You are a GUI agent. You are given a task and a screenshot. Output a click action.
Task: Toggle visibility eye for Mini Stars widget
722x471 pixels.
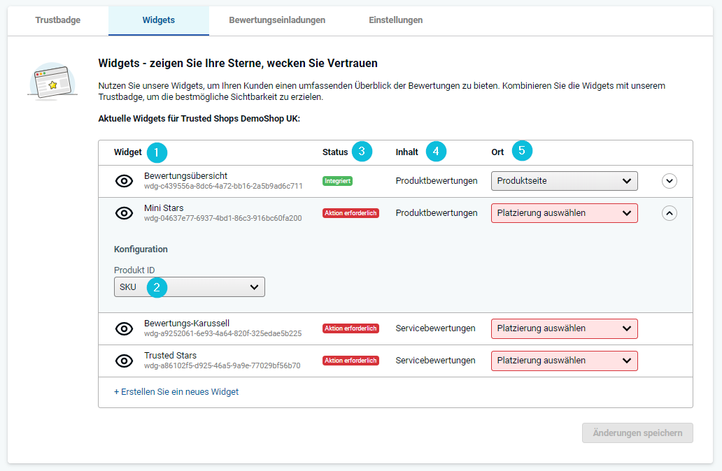coord(124,213)
